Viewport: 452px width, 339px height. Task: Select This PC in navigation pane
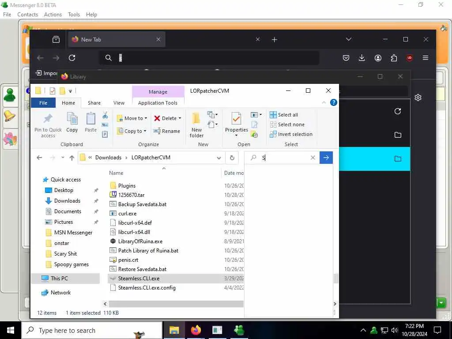(59, 279)
